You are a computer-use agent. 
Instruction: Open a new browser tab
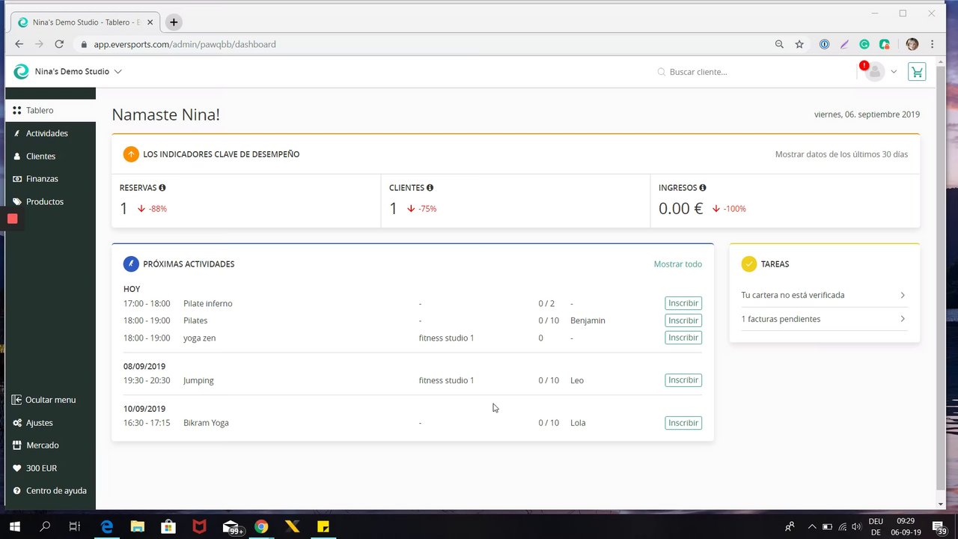pyautogui.click(x=174, y=22)
